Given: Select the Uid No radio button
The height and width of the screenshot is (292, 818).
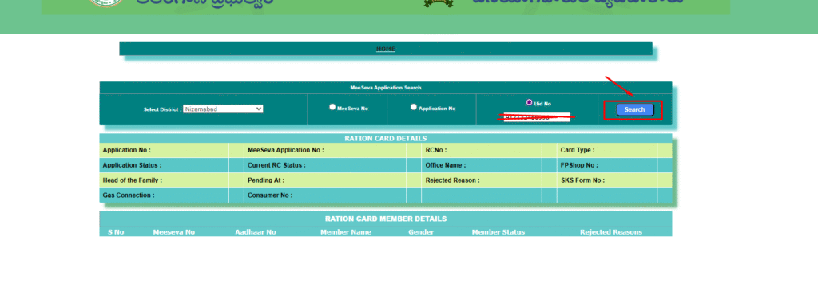Looking at the screenshot, I should pyautogui.click(x=530, y=102).
